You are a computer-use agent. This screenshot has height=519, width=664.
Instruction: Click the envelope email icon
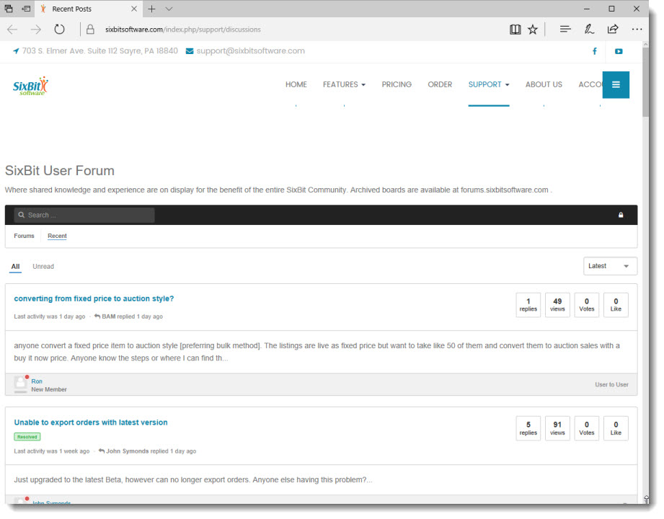tap(190, 51)
